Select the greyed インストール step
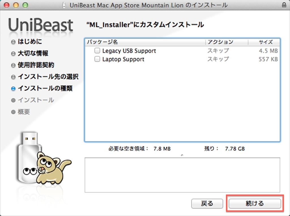This screenshot has width=290, height=216. [36, 100]
